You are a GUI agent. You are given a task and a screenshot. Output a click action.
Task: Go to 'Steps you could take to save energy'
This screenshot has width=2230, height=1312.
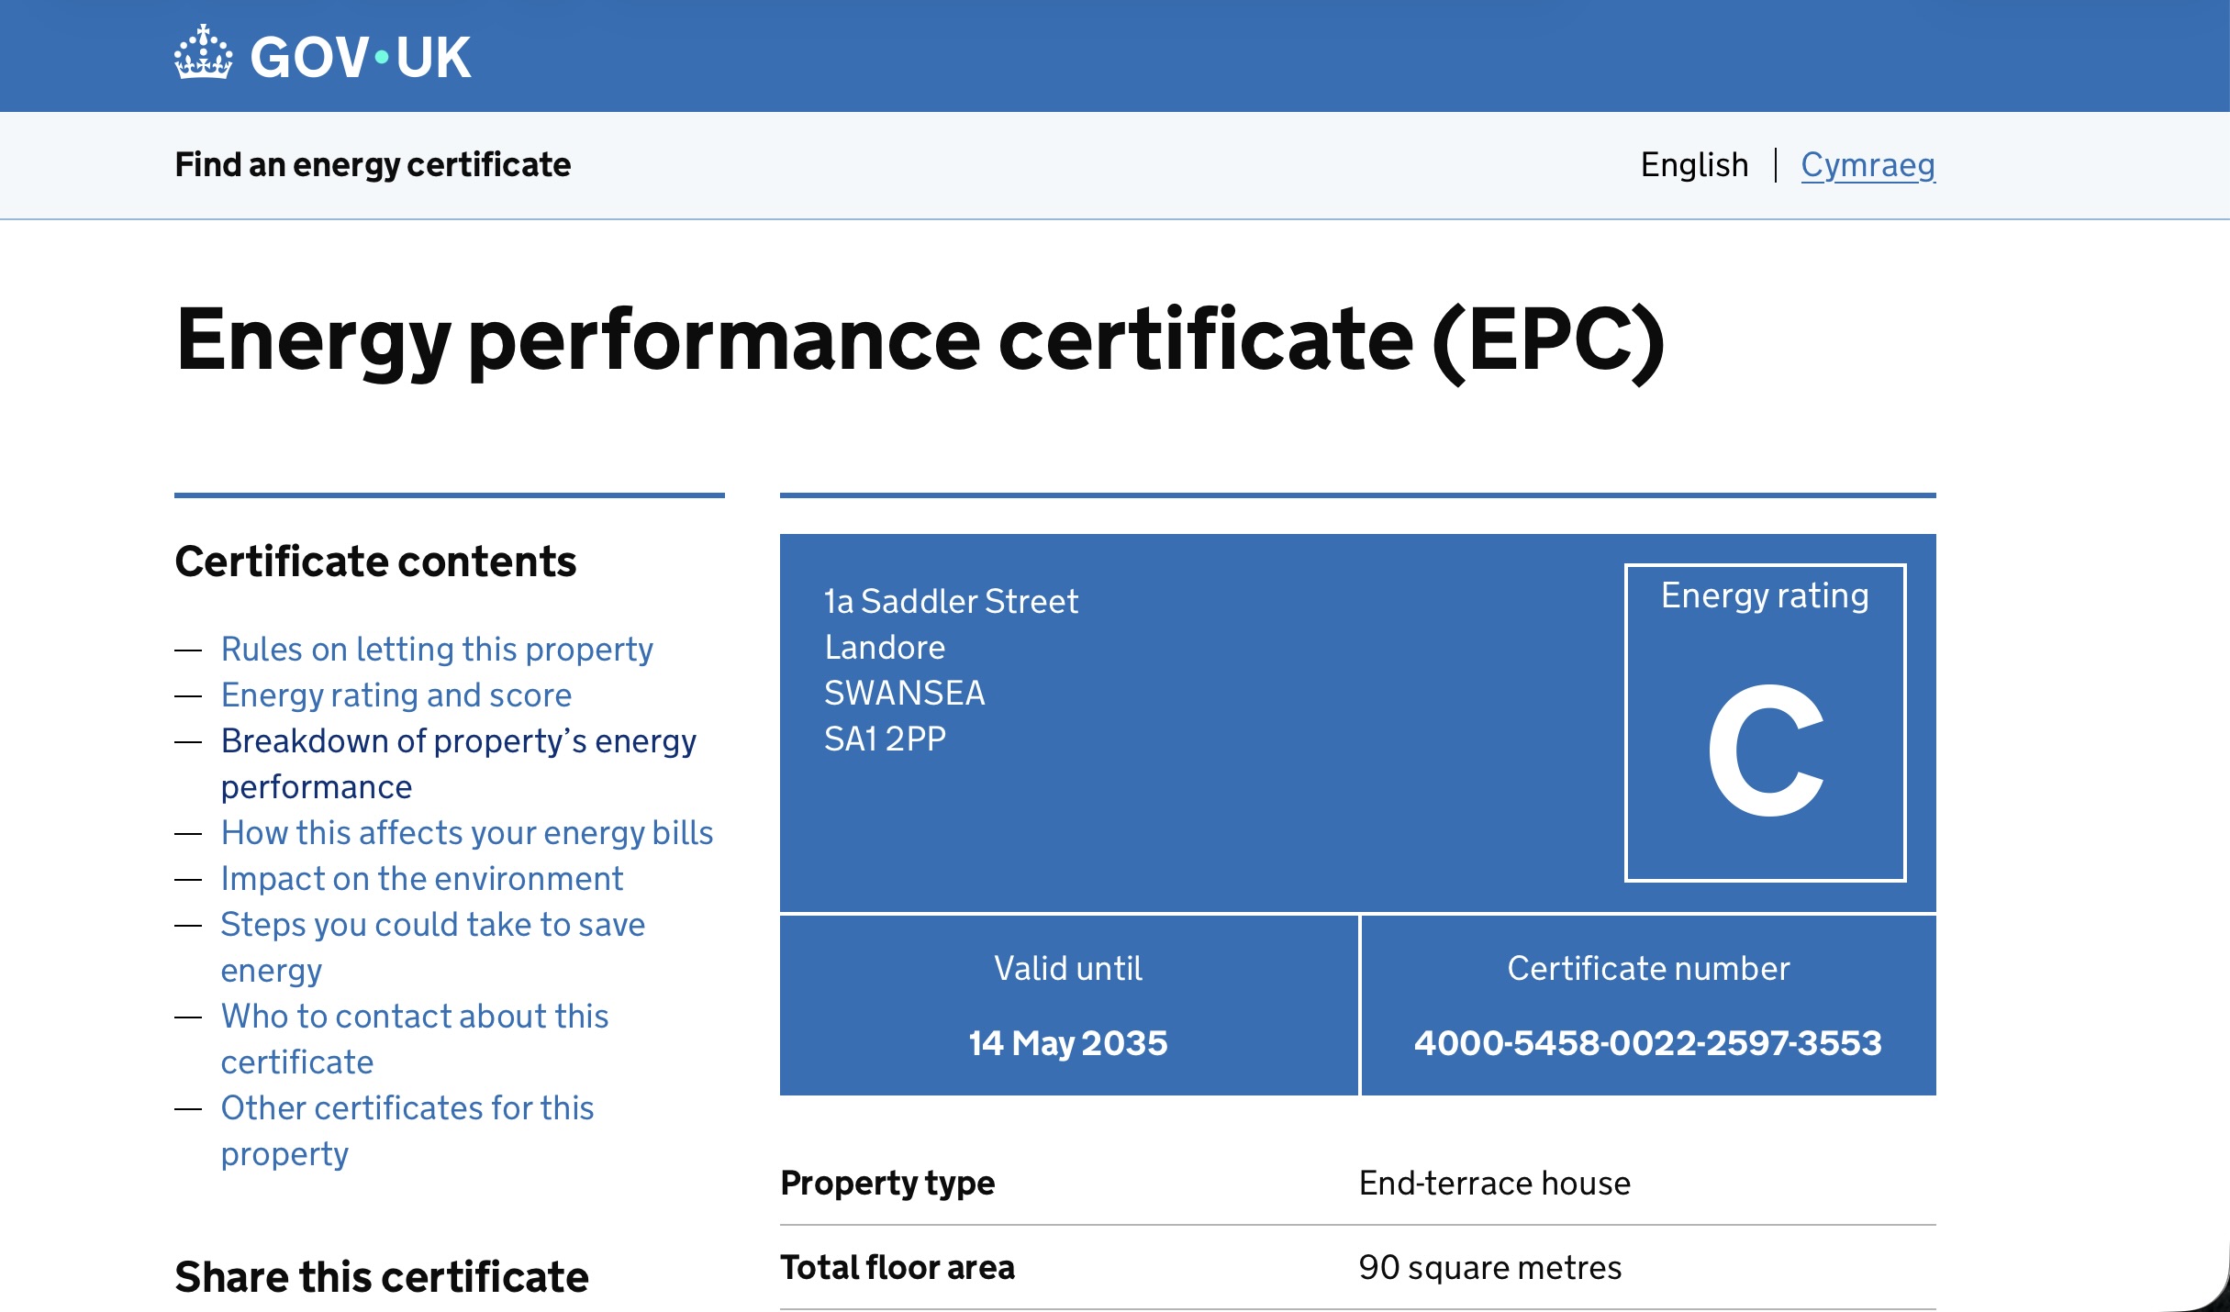(x=432, y=925)
